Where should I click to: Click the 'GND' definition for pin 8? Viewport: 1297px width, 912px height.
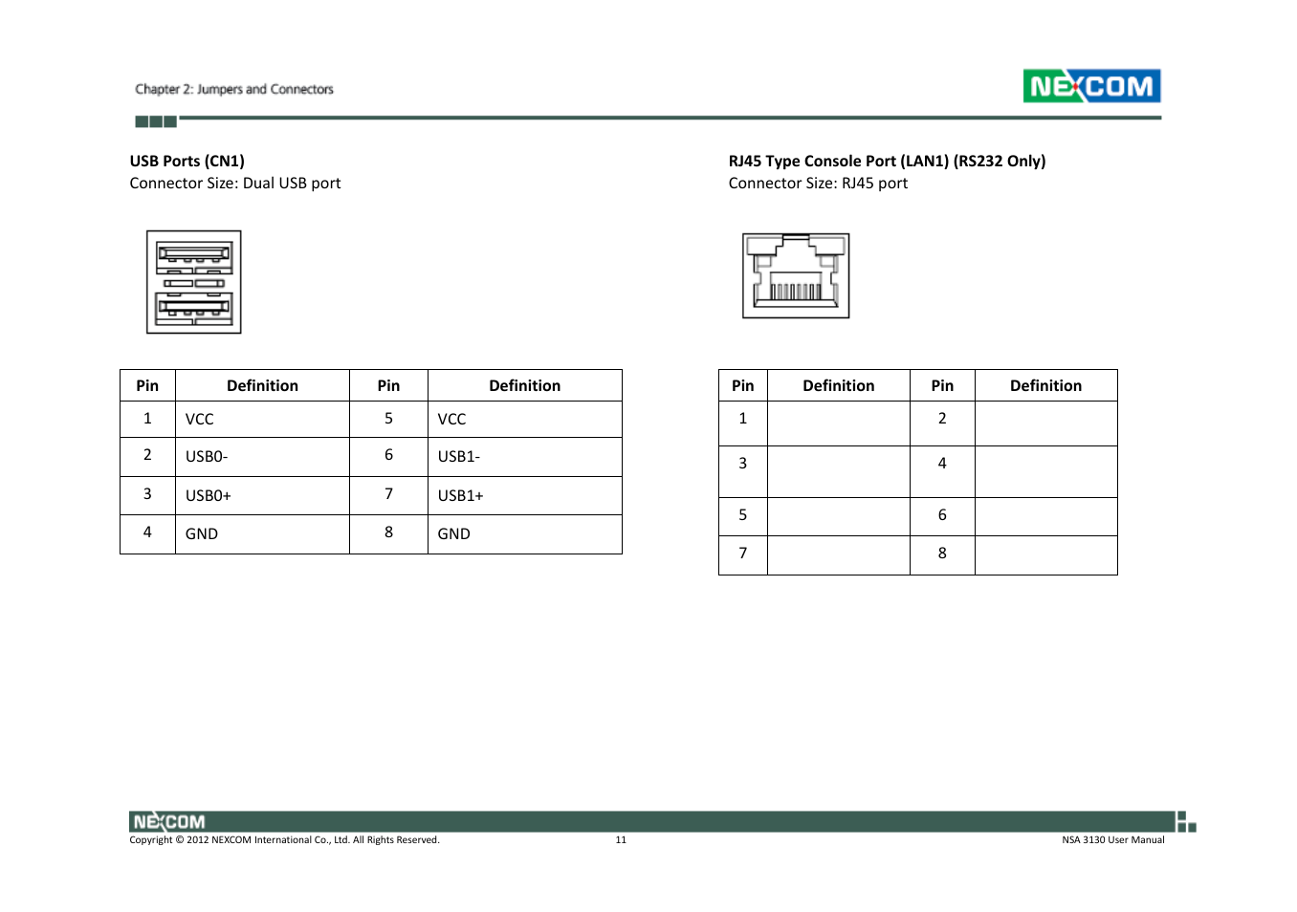[454, 534]
